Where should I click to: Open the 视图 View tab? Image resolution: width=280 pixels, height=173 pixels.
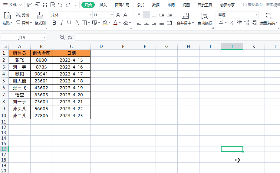pyautogui.click(x=186, y=5)
